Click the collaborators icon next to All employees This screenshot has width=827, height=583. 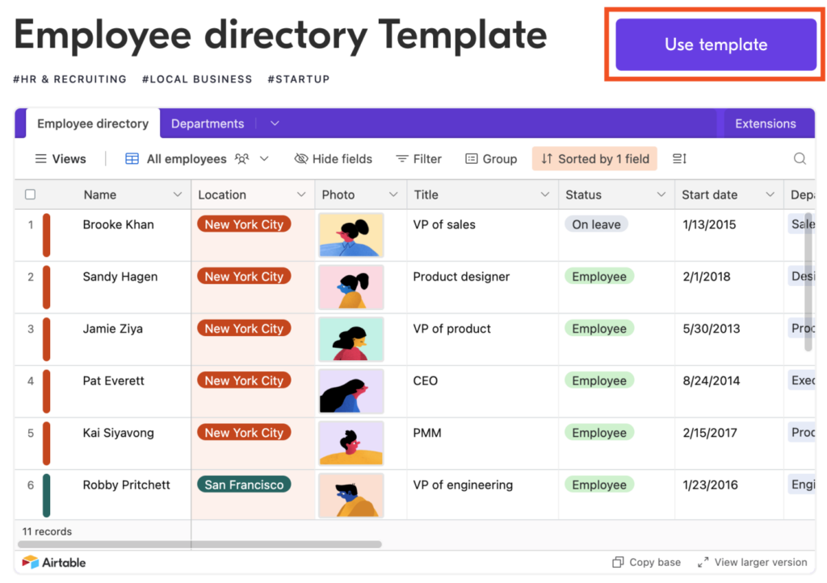241,158
